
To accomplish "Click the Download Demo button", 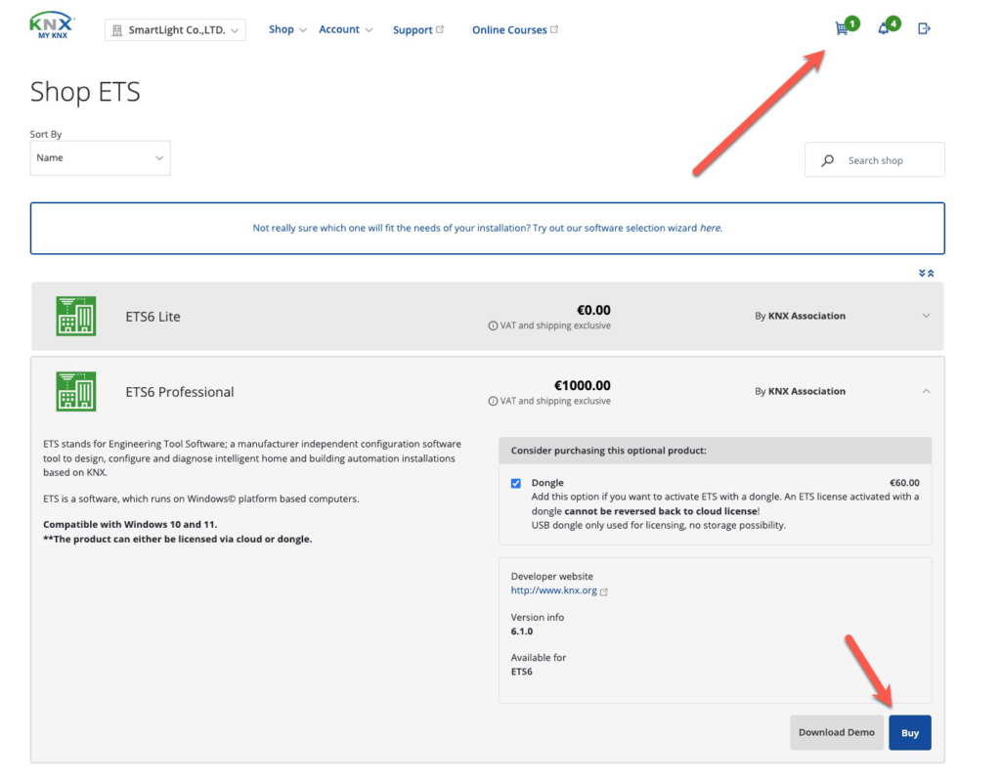I will 837,732.
